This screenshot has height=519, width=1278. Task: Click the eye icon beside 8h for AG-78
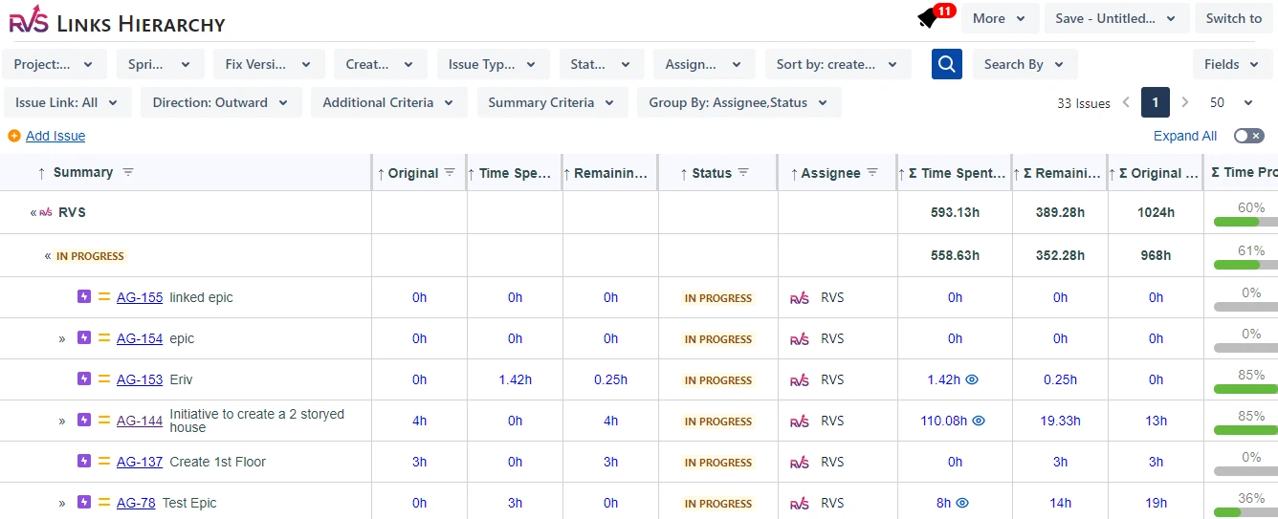(x=962, y=503)
